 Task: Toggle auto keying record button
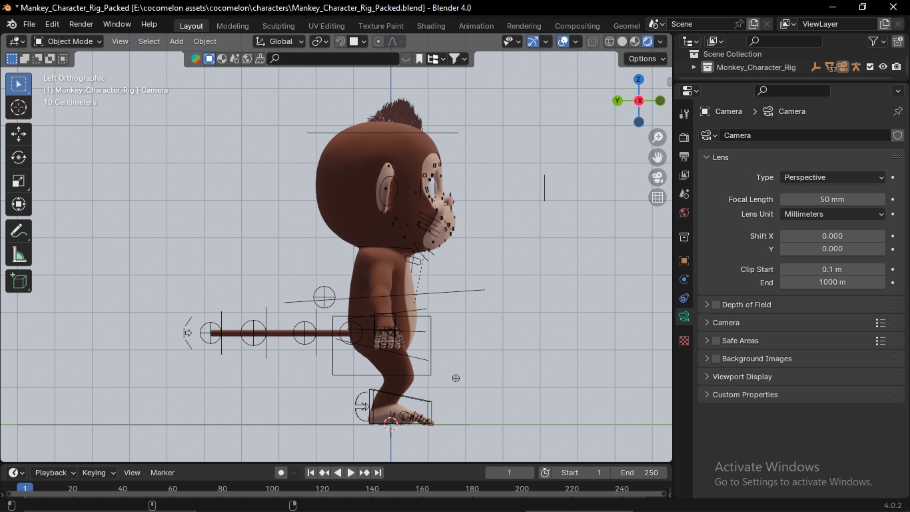pyautogui.click(x=281, y=473)
